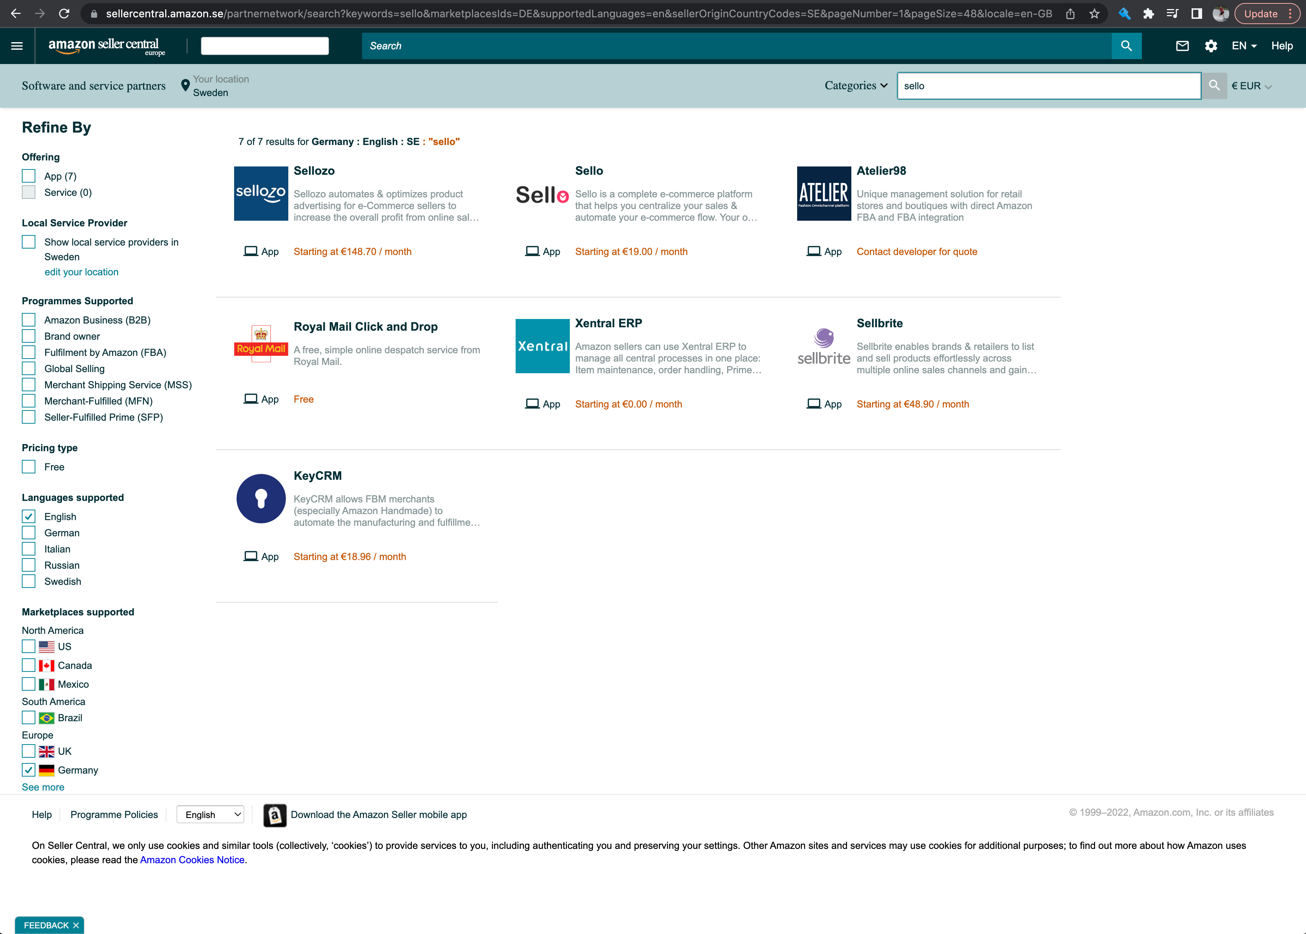Click the laptop App icon under Sellozo
This screenshot has width=1306, height=934.
point(251,251)
